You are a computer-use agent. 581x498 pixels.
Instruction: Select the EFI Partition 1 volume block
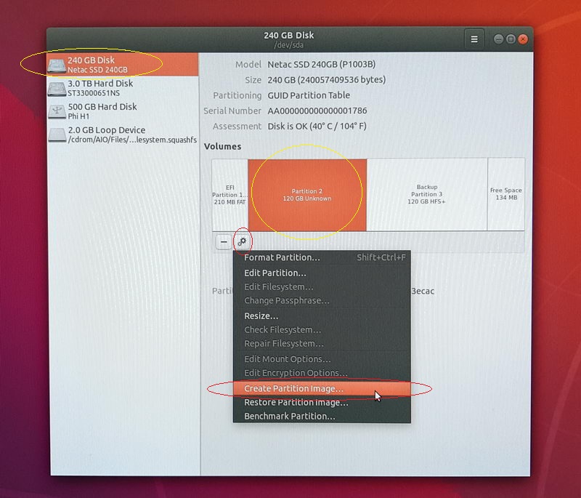pos(229,195)
